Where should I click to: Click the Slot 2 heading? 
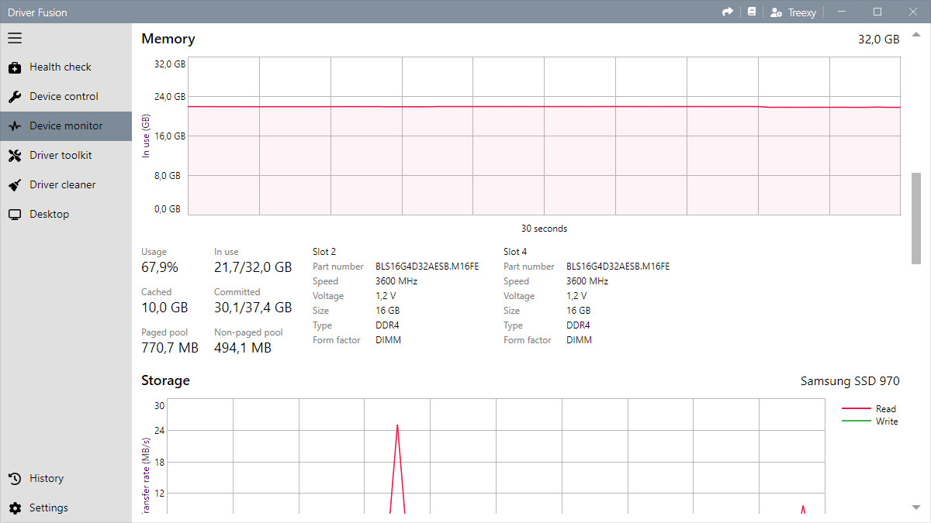point(324,252)
